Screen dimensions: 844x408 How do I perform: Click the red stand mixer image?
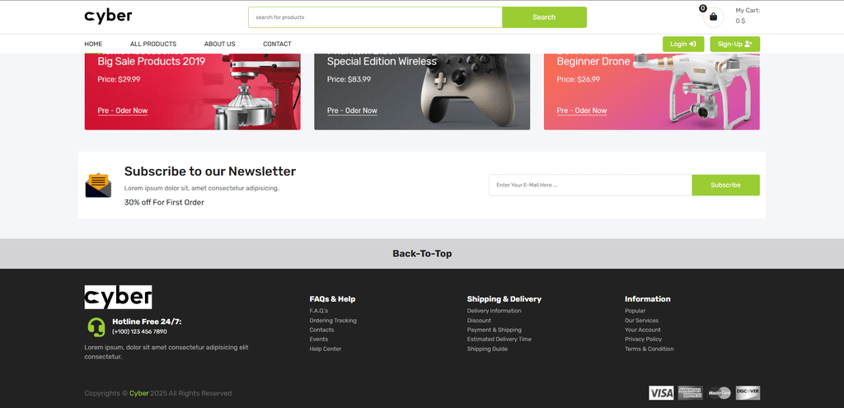(257, 91)
